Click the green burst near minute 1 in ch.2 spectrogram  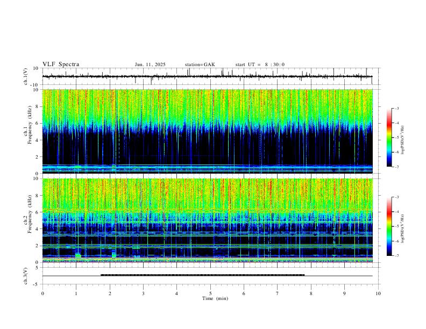(78, 255)
